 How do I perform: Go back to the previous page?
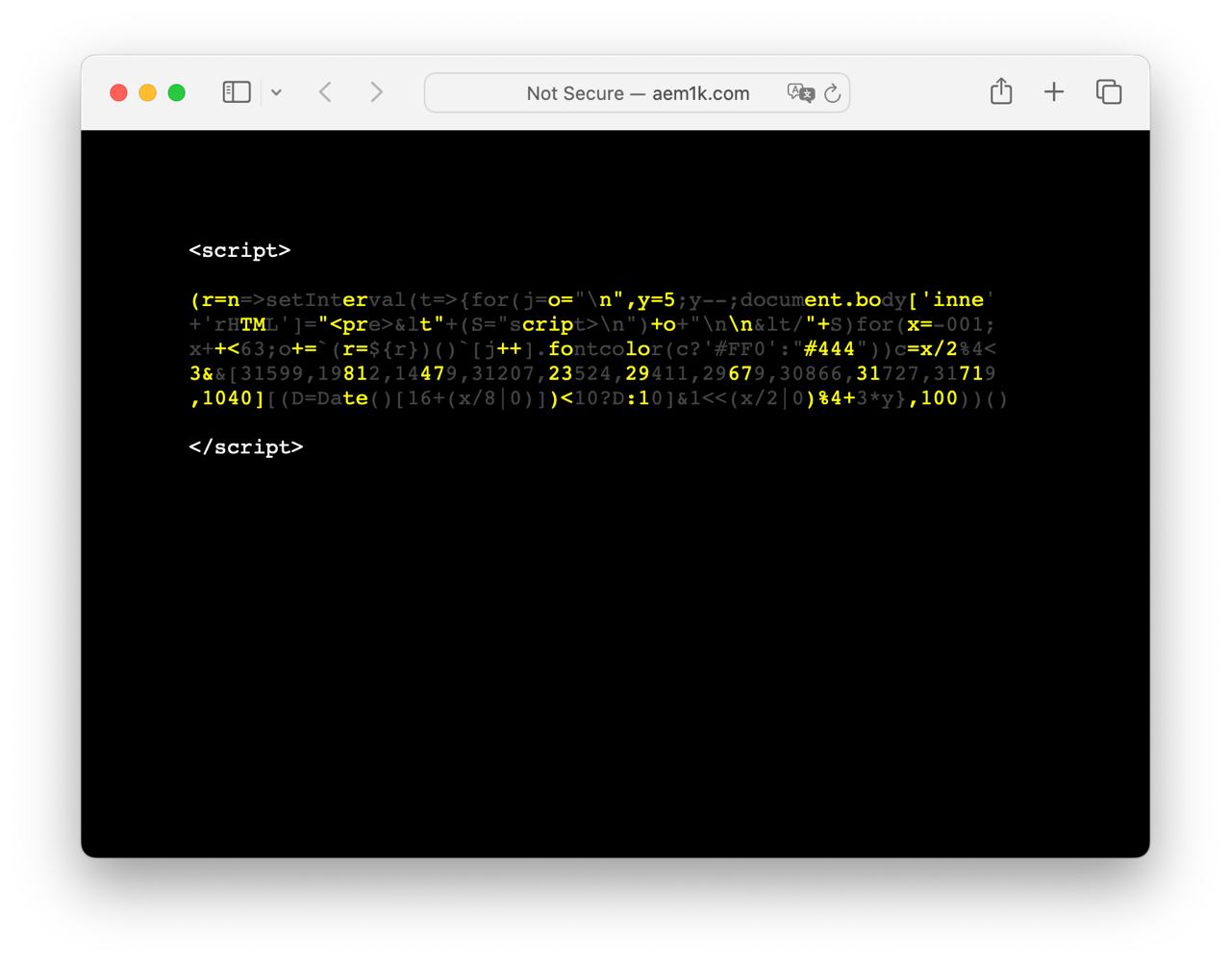point(325,92)
